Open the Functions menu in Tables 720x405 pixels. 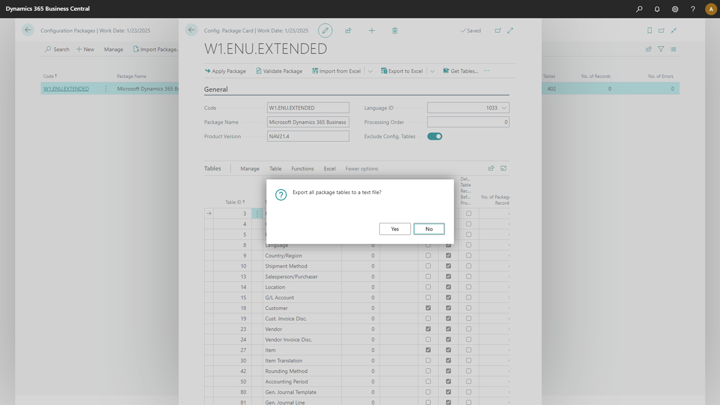tap(303, 169)
